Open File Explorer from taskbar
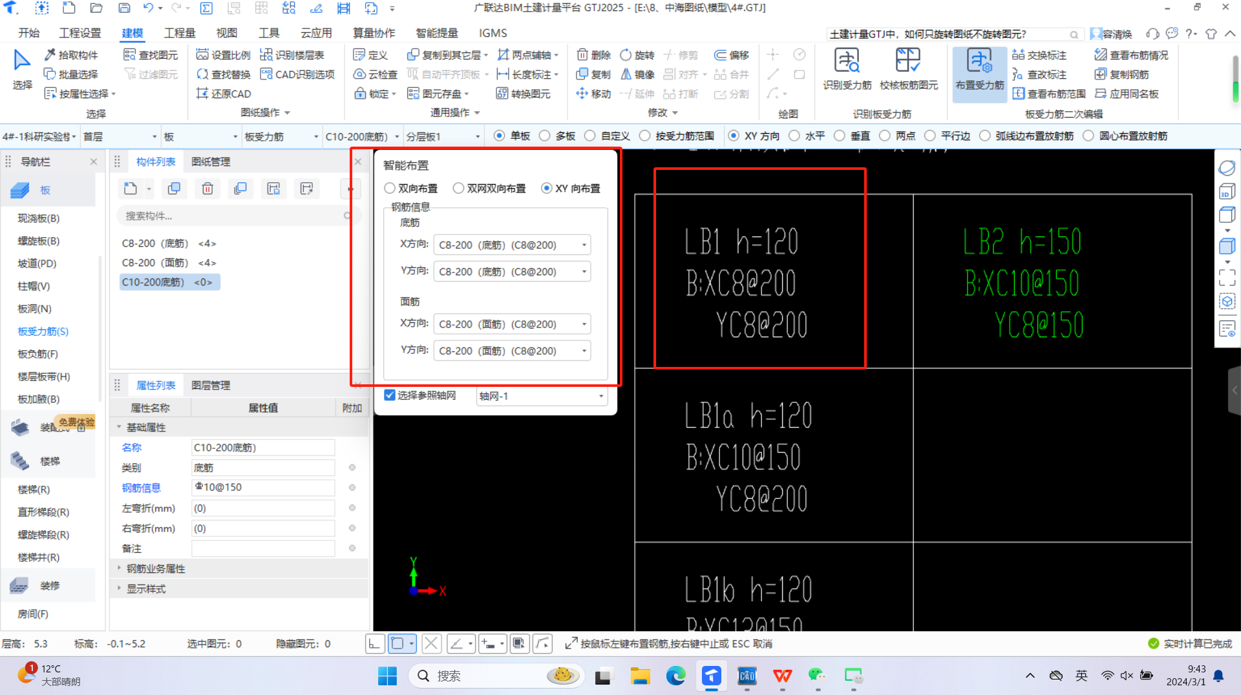1241x695 pixels. pos(640,676)
